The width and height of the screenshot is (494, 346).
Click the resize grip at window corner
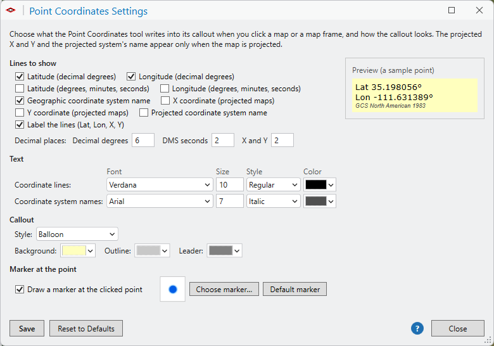(x=488, y=340)
